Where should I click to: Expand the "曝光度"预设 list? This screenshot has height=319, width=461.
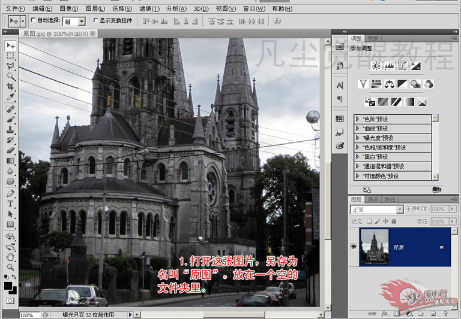click(358, 138)
